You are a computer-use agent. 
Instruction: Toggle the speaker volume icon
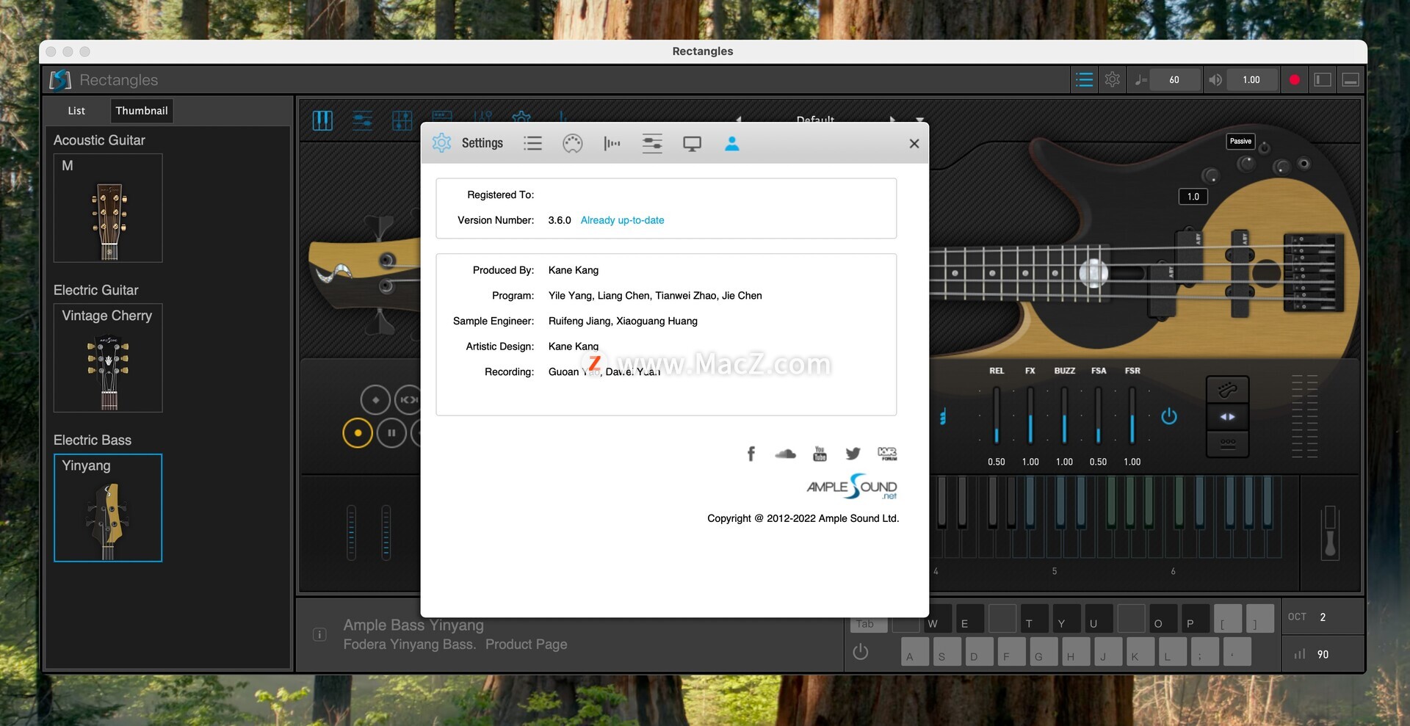pyautogui.click(x=1215, y=80)
